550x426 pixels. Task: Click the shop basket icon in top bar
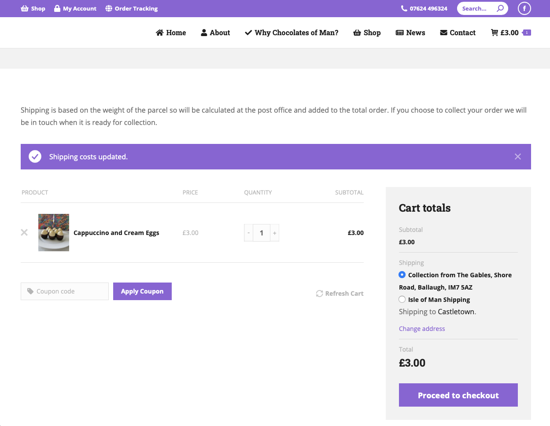click(25, 8)
